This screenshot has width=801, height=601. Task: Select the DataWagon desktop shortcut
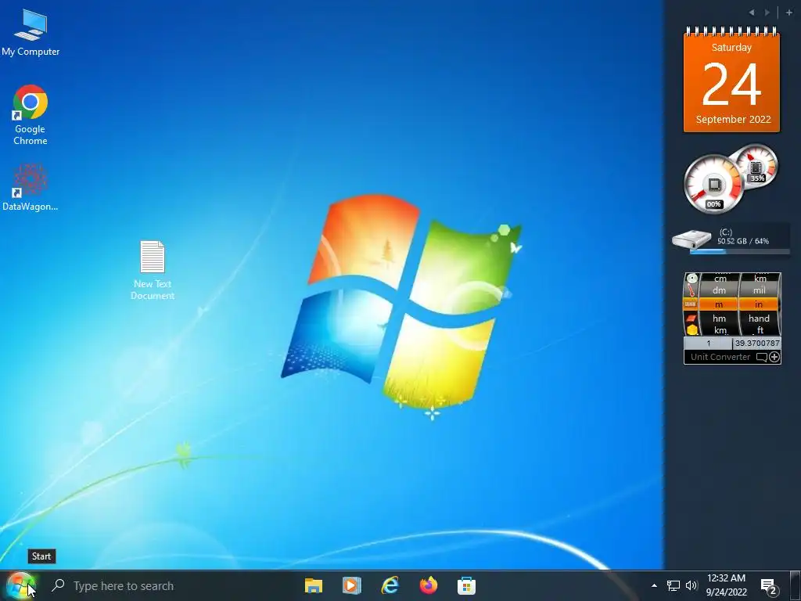pos(31,187)
